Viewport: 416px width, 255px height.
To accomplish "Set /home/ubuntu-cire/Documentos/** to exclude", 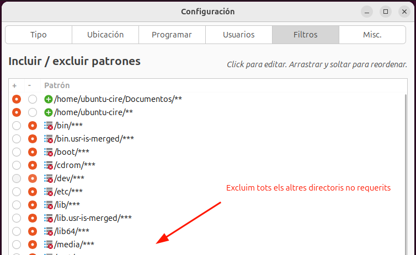I will click(33, 99).
